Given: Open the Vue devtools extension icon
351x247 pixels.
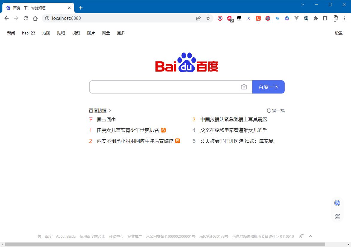Looking at the screenshot, I should [297, 18].
